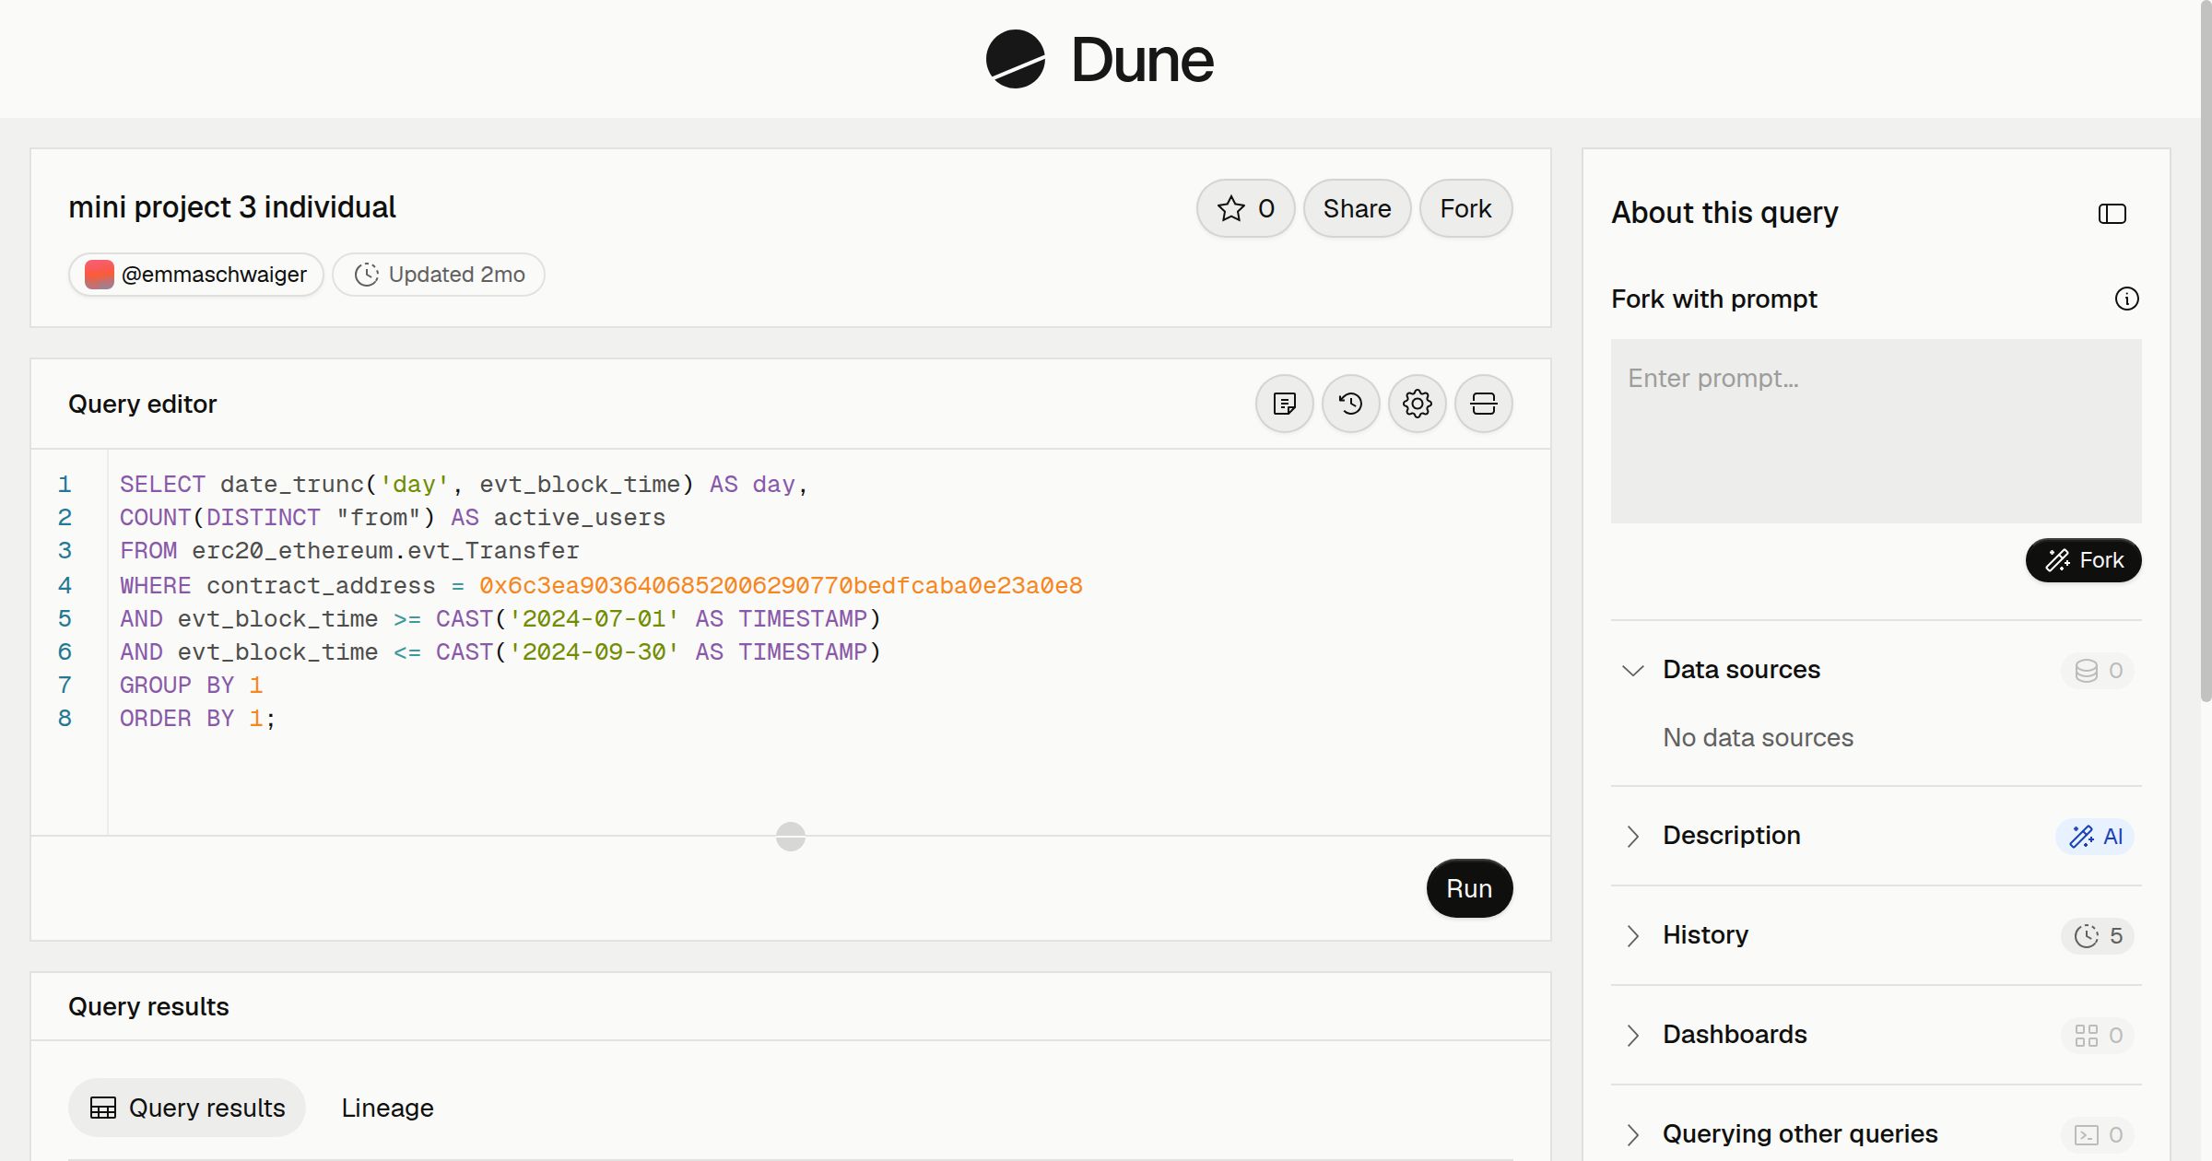
Task: Click the mini project 3 individual title
Action: click(x=232, y=207)
